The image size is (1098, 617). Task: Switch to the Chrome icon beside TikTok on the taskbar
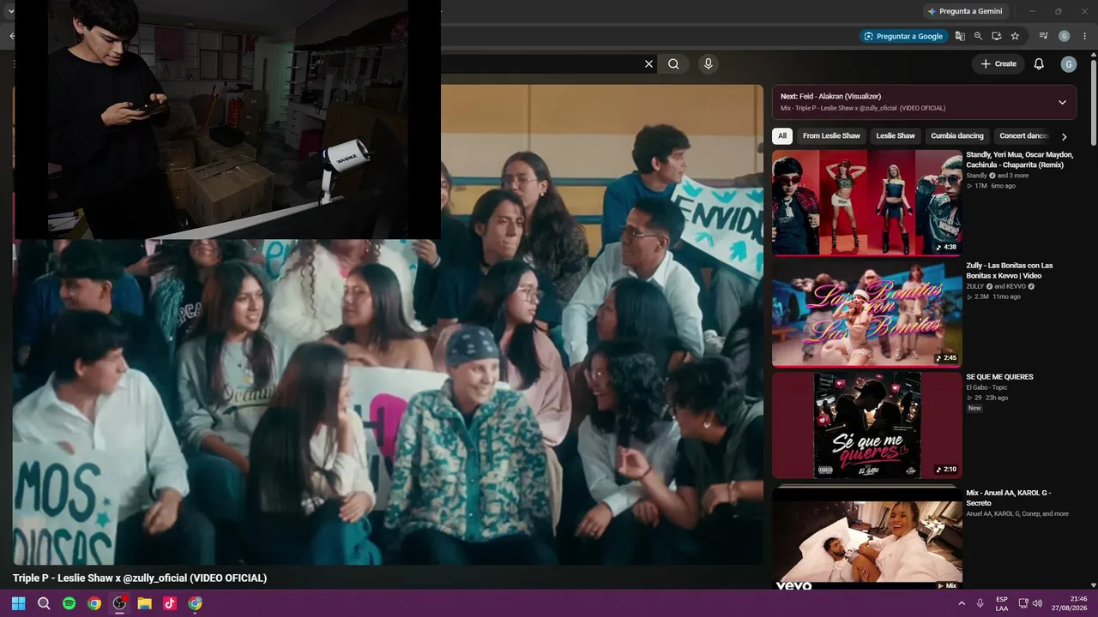(x=196, y=603)
